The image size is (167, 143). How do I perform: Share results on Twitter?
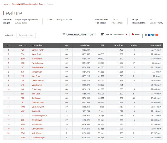pos(152,35)
